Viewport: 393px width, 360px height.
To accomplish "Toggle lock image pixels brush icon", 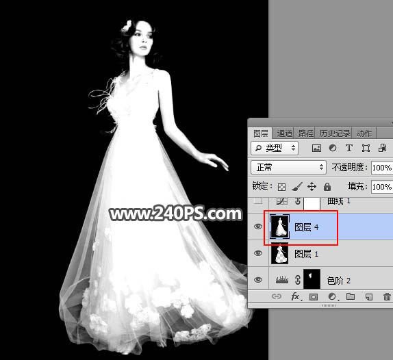I will pyautogui.click(x=297, y=187).
